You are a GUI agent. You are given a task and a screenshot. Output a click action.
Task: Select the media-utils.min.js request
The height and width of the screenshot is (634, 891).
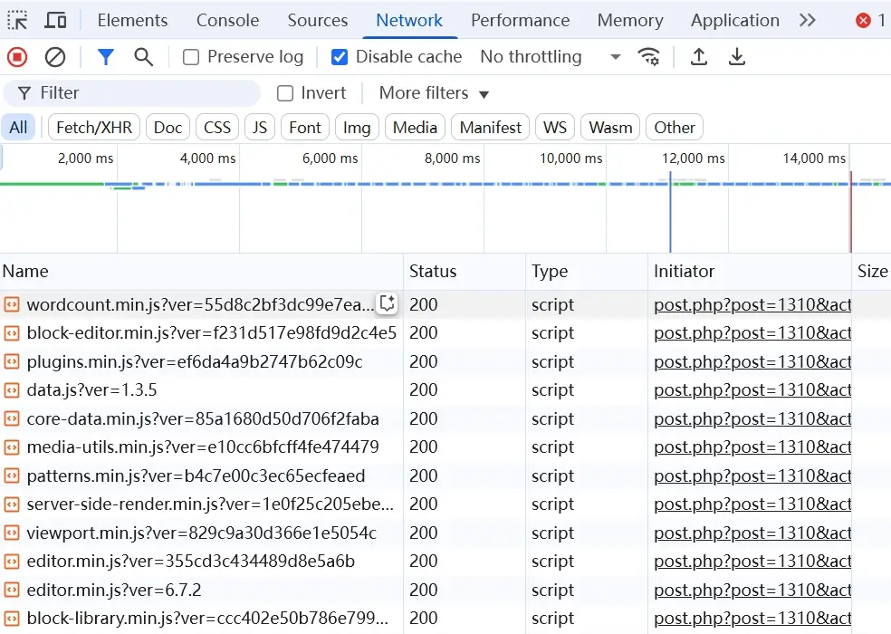(203, 447)
